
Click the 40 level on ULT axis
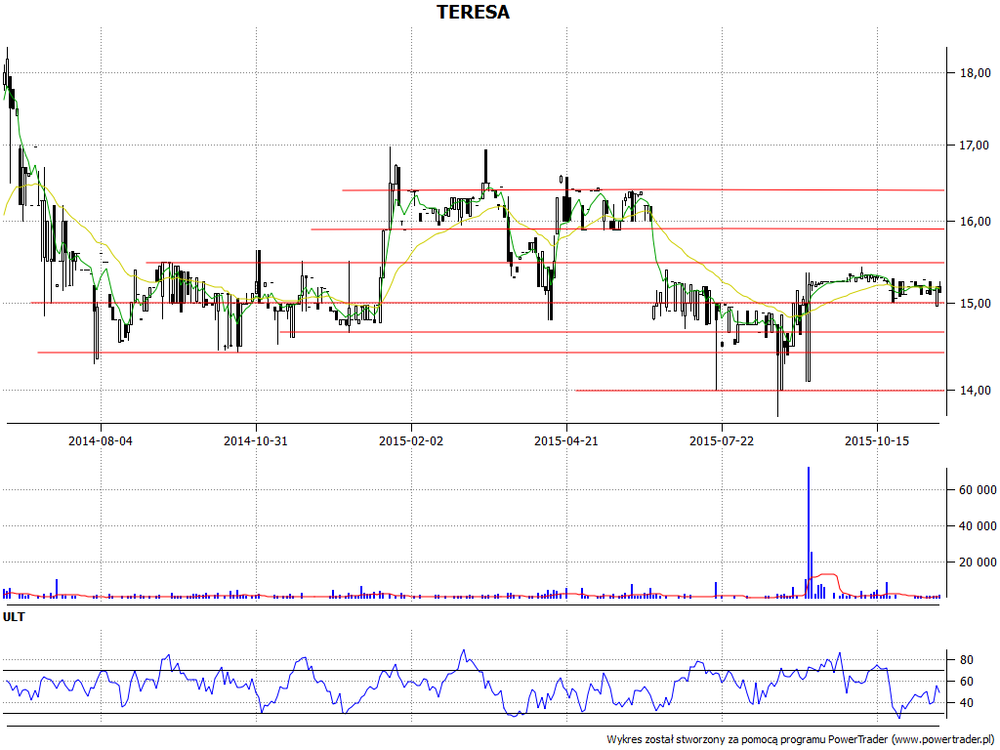966,703
